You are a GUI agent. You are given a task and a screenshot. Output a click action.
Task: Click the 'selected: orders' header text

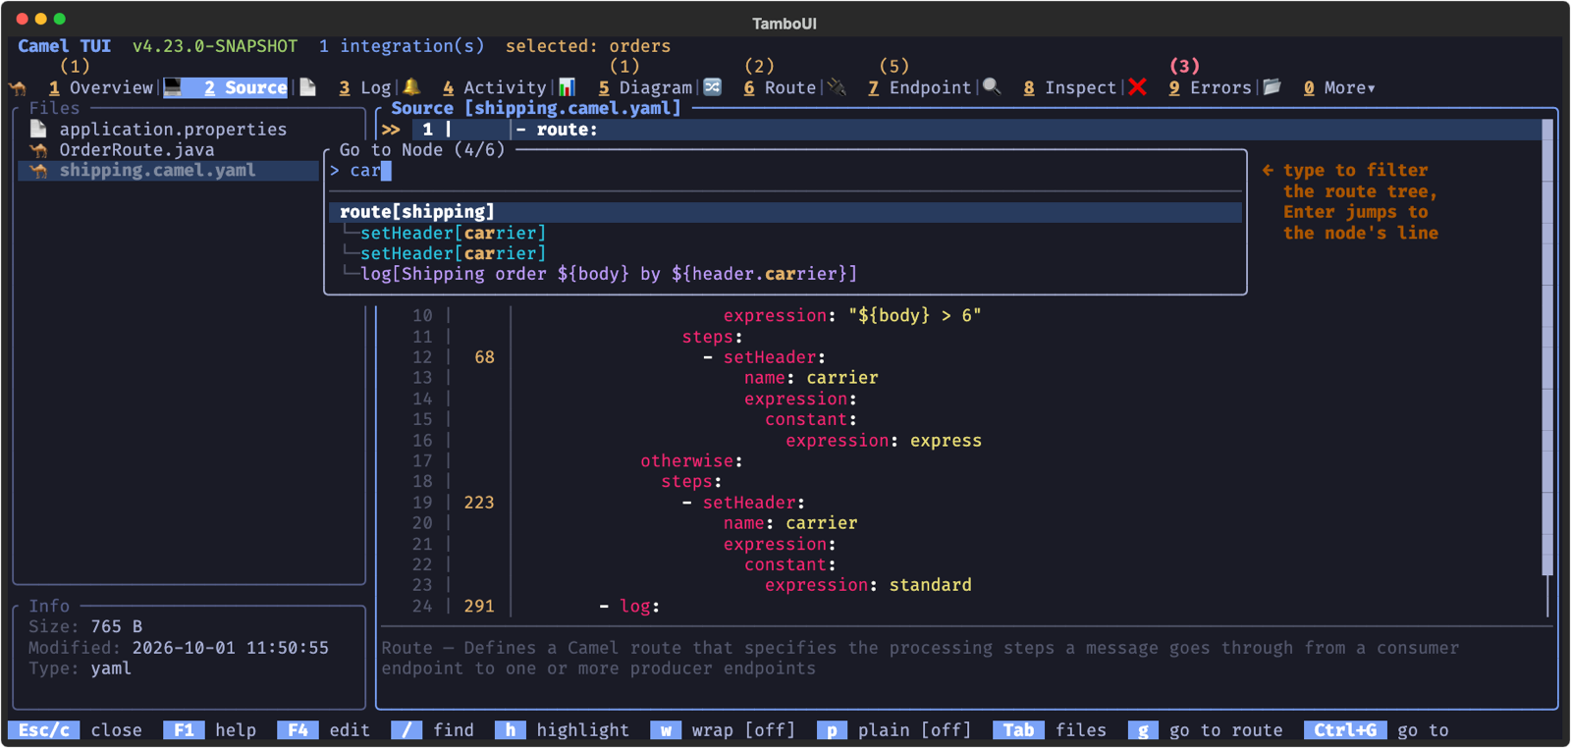(588, 46)
